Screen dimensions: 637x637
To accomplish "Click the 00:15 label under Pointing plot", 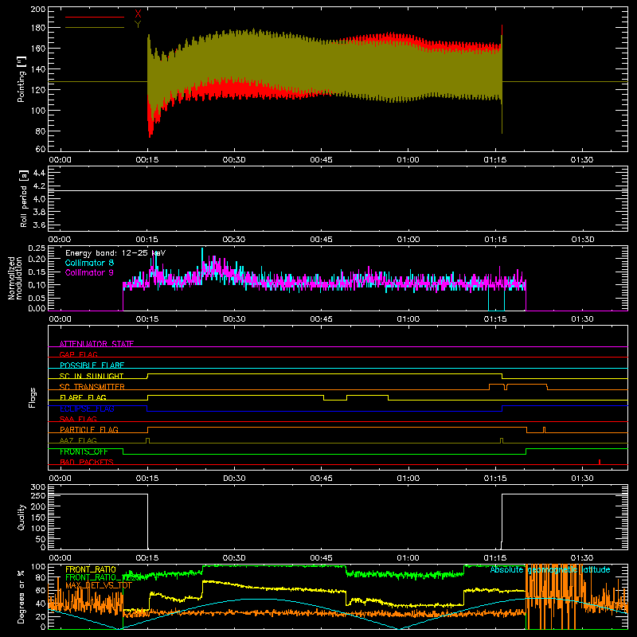I will [x=147, y=160].
